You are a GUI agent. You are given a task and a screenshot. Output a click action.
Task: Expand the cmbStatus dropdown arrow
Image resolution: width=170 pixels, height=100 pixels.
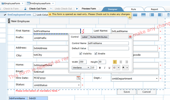(x=79, y=85)
